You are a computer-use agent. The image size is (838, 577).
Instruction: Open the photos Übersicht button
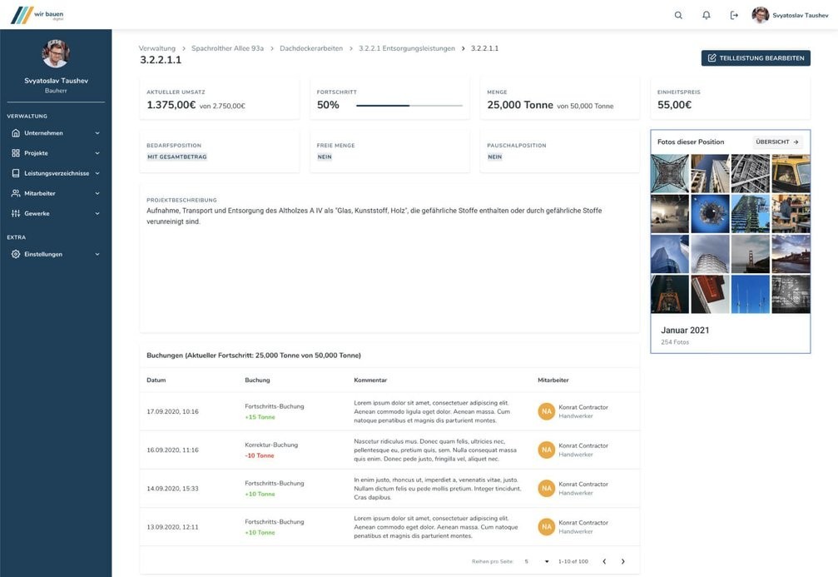[777, 142]
